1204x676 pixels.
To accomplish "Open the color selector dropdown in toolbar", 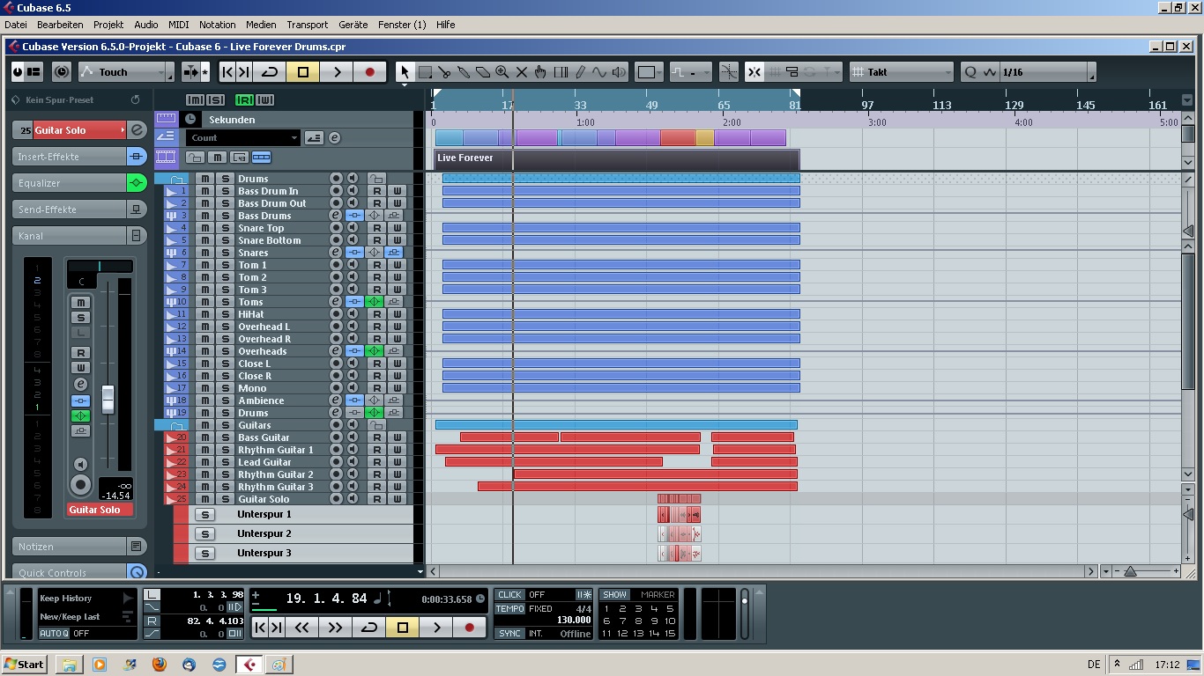I will [x=650, y=72].
